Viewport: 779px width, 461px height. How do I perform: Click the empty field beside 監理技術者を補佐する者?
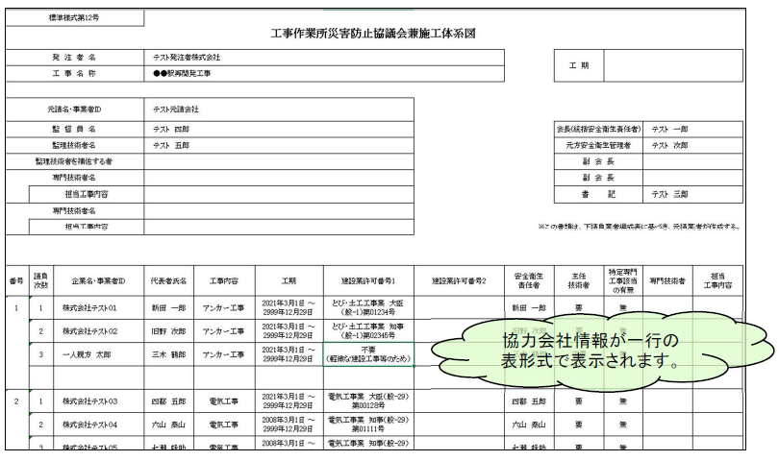point(279,161)
